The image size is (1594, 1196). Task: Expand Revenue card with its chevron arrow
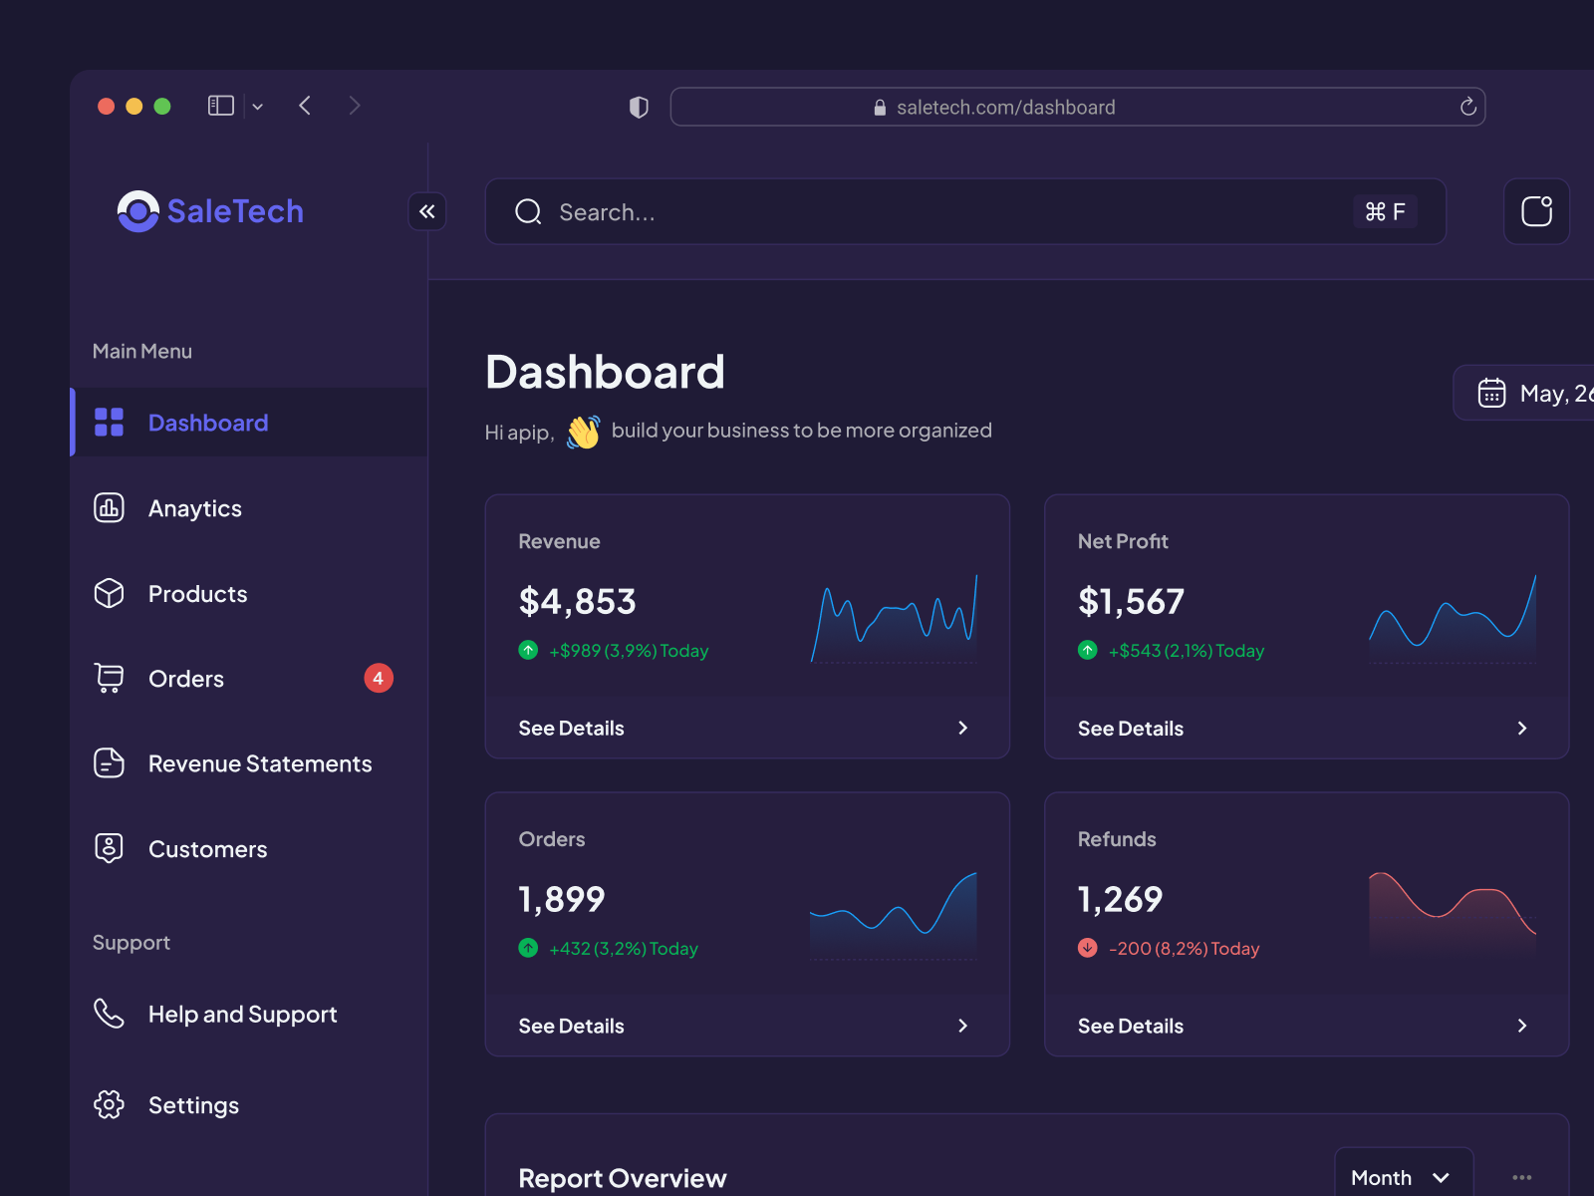coord(962,728)
